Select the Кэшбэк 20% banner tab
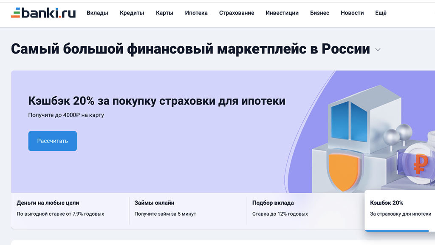 click(400, 208)
